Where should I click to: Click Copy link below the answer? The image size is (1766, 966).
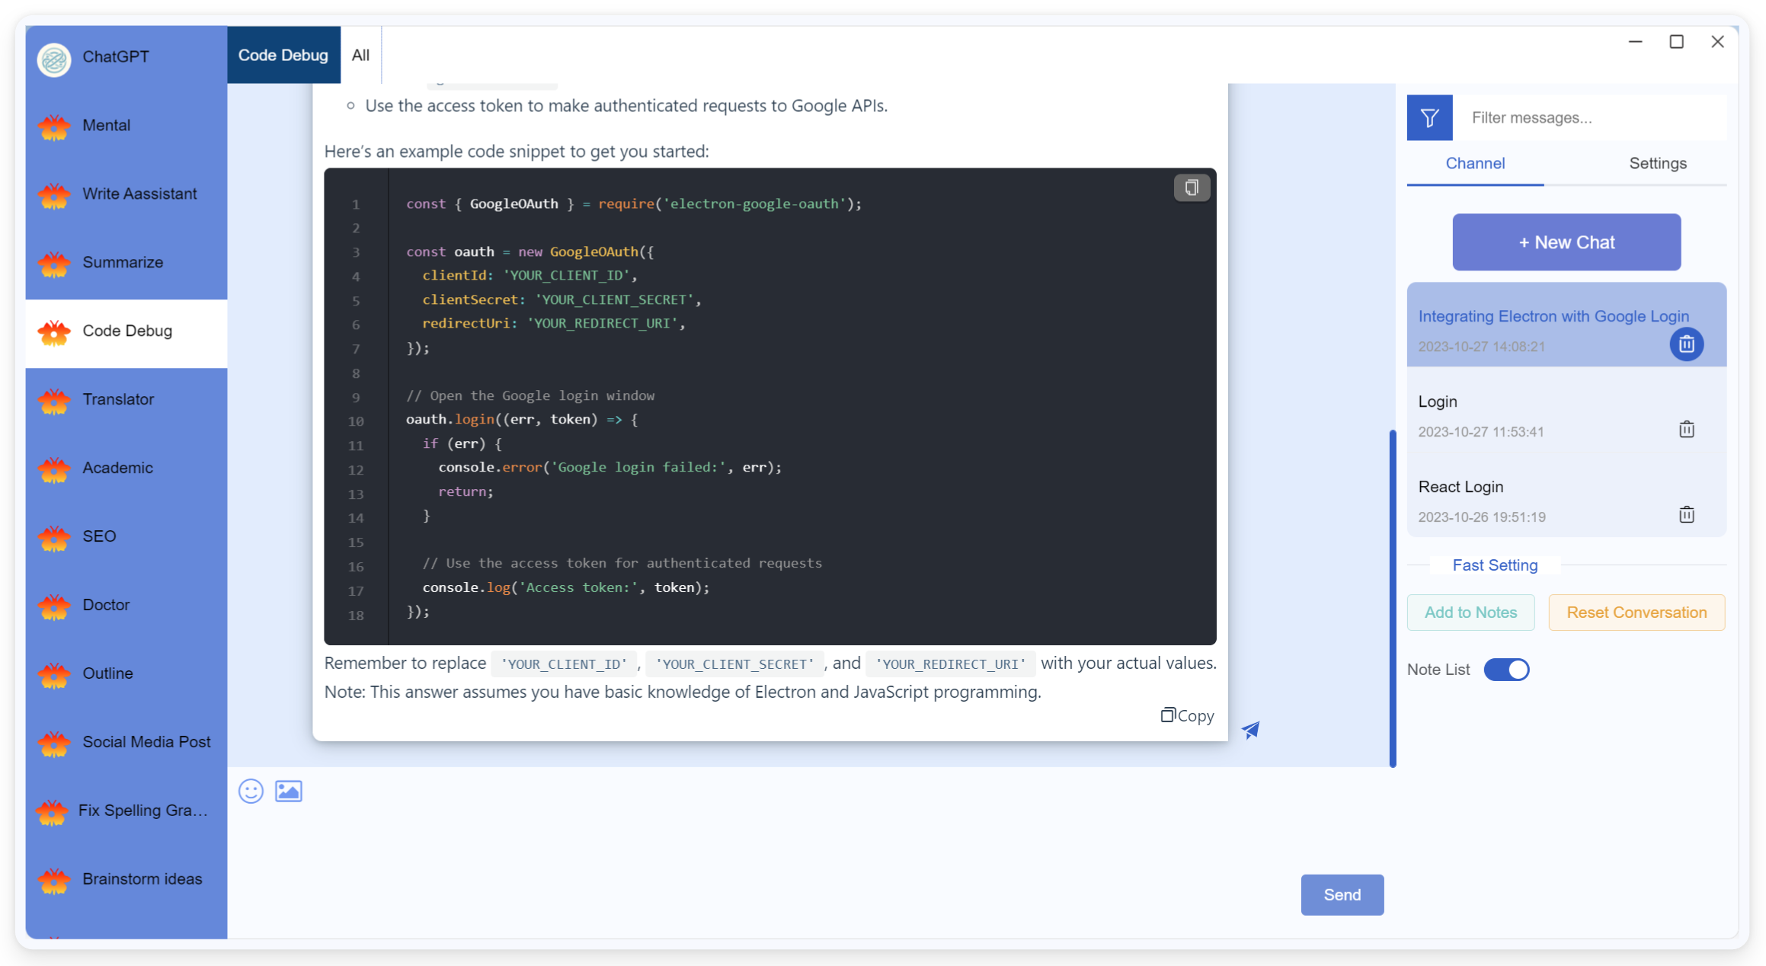(x=1187, y=715)
